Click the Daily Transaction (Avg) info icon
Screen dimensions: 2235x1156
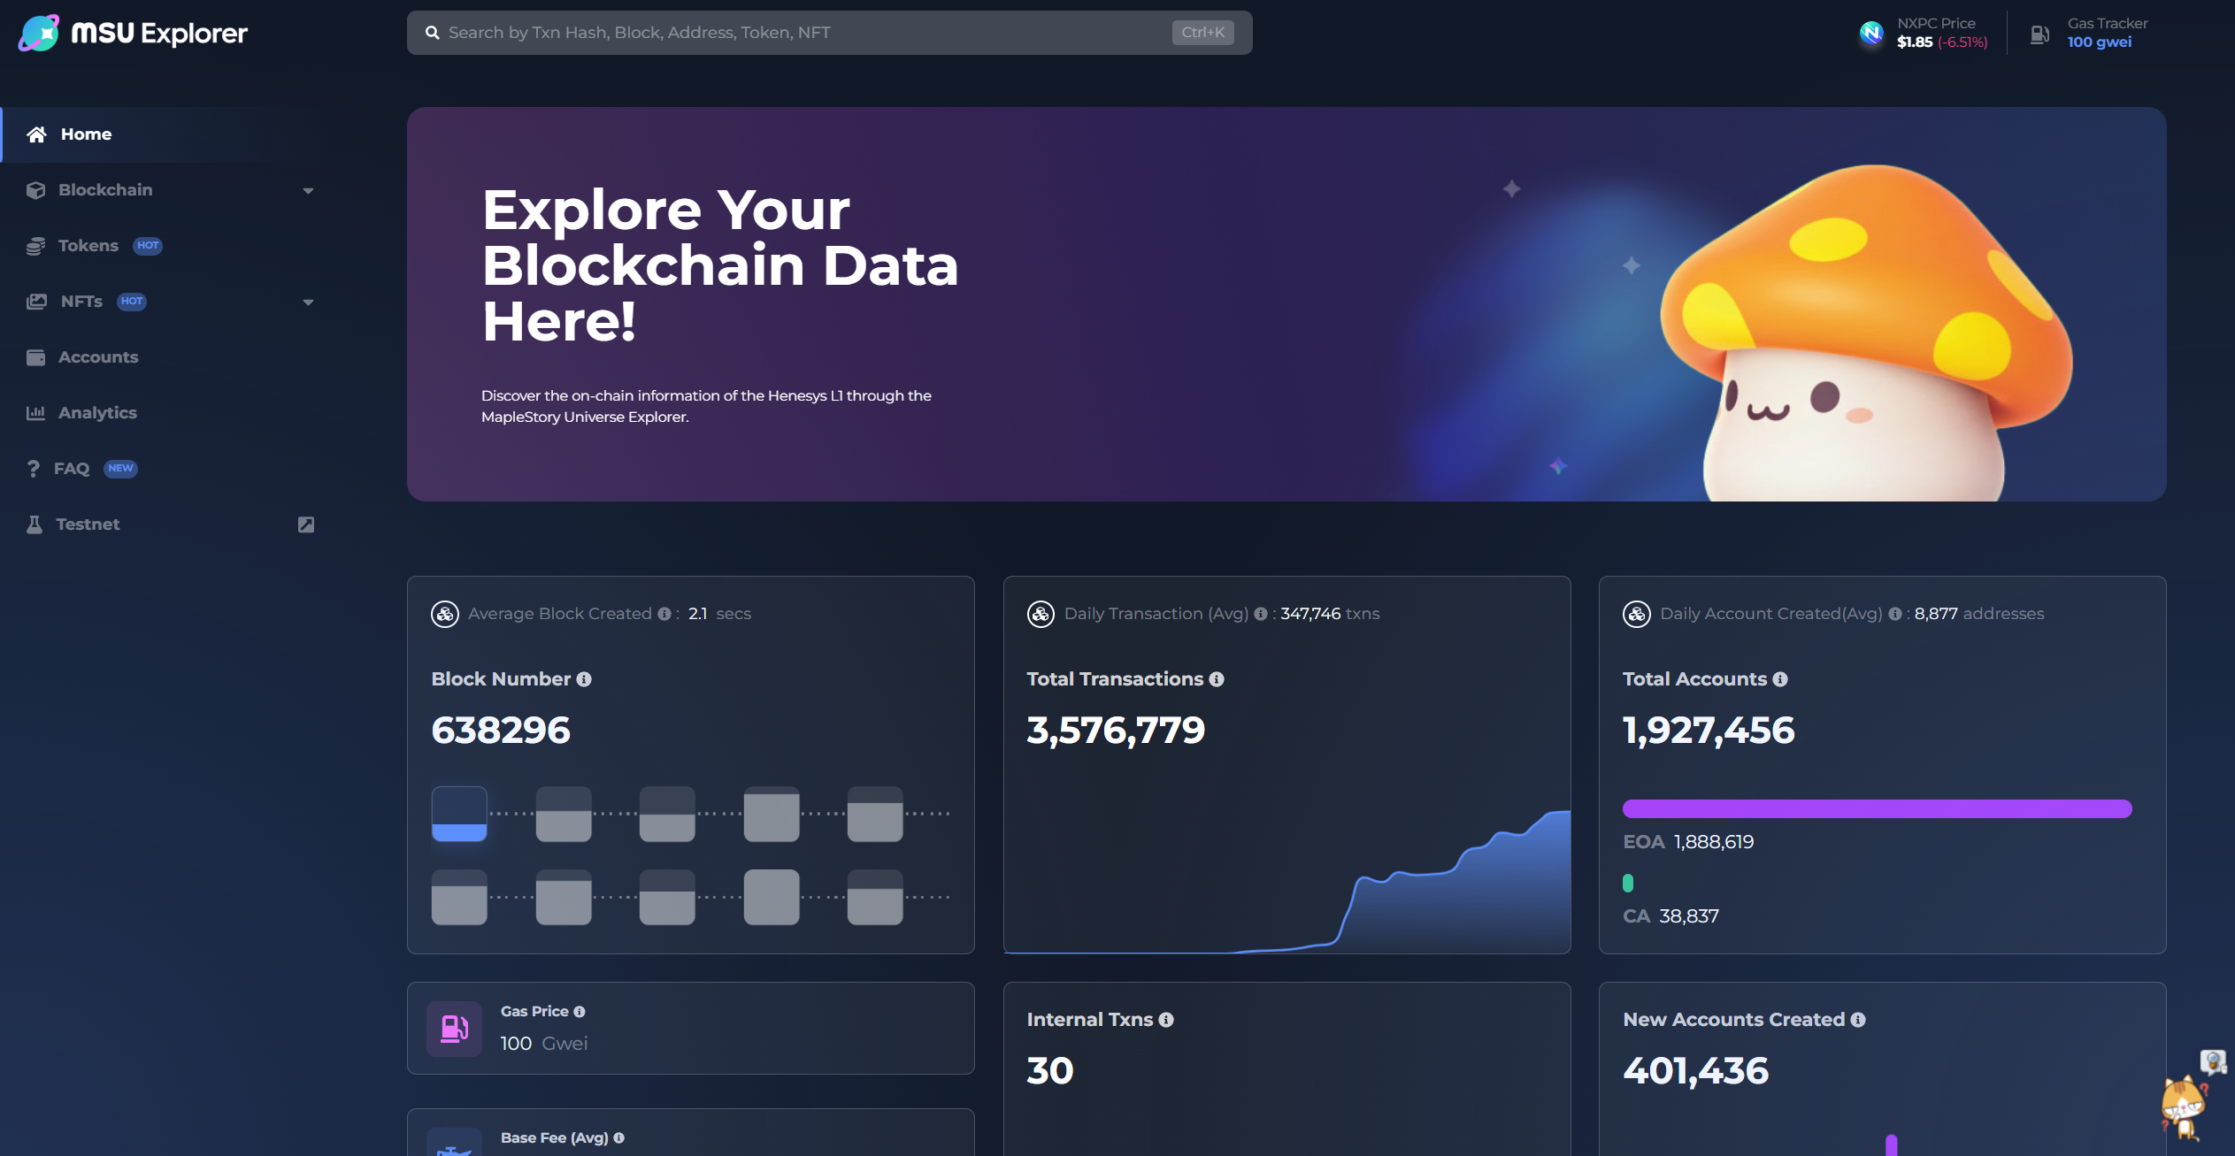click(1261, 614)
